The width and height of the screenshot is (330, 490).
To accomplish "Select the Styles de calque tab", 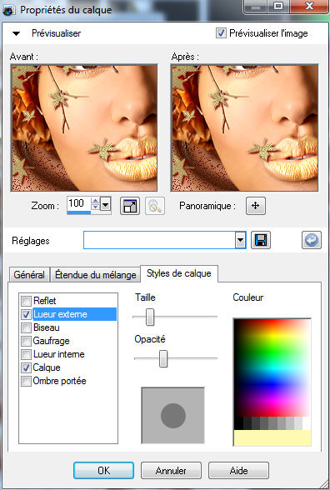I will [179, 273].
